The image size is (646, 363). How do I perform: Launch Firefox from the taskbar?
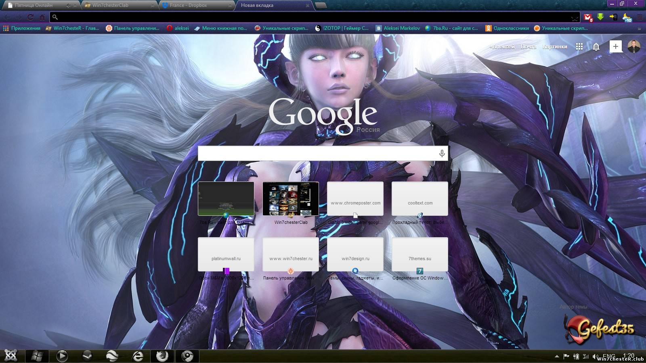(162, 356)
